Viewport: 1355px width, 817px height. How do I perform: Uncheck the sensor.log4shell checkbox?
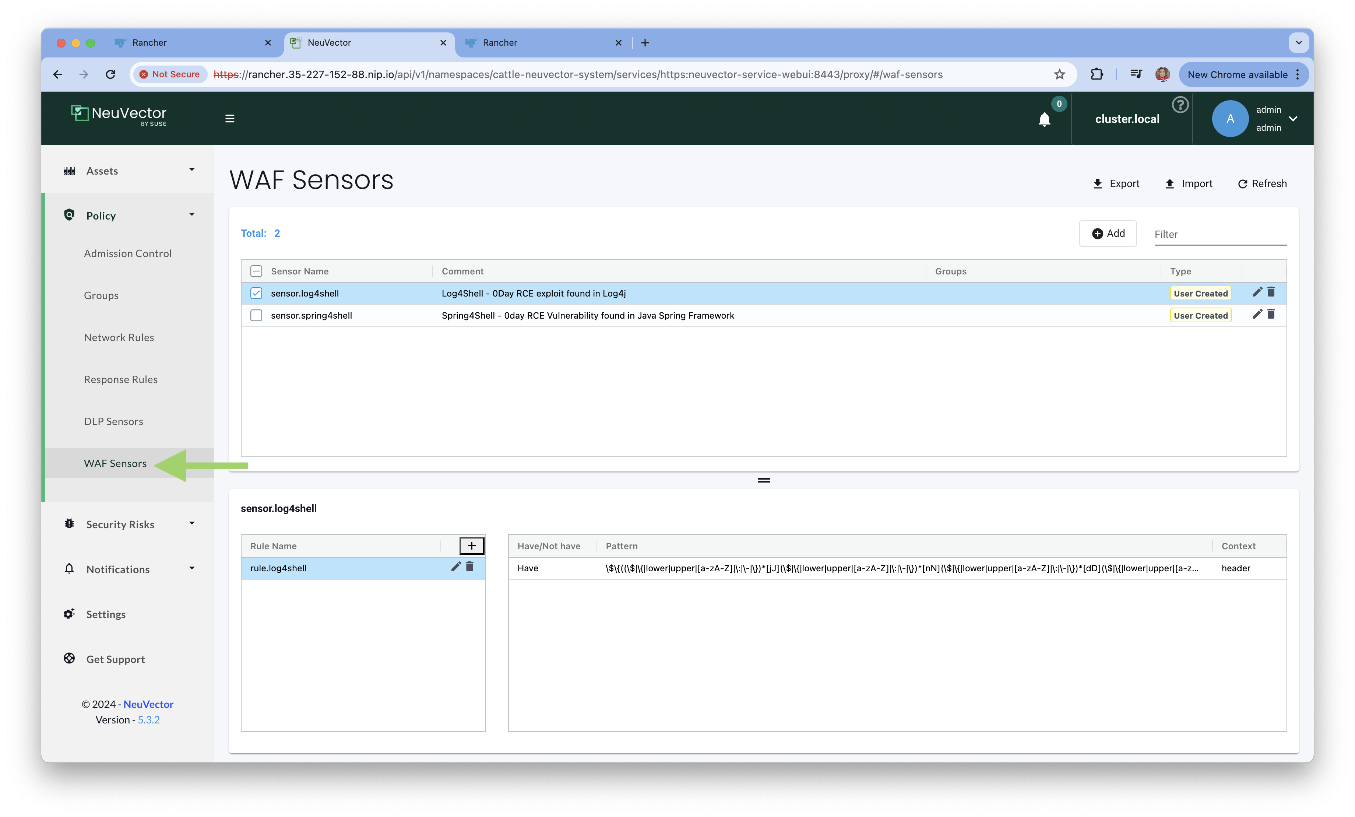tap(256, 293)
